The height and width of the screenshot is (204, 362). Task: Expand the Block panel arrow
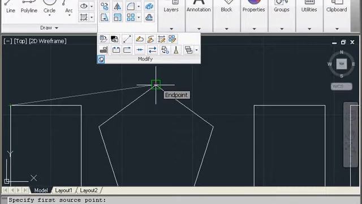click(226, 29)
